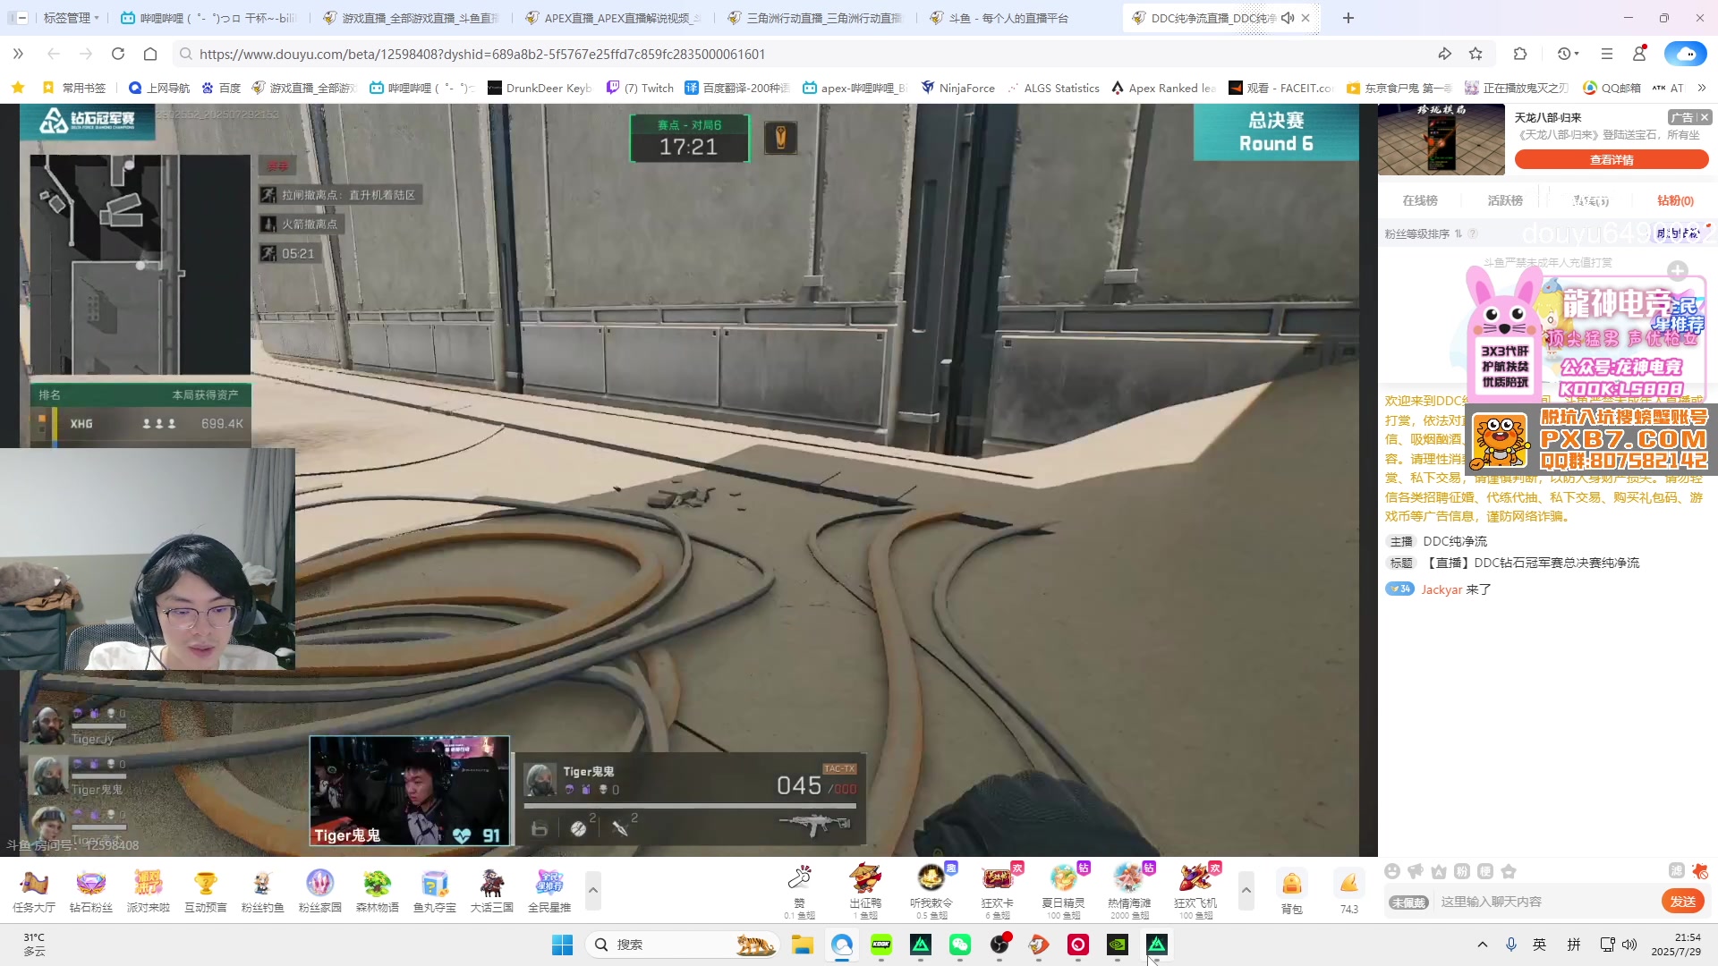Switch to the 活跃榜 tab
1718x966 pixels.
point(1505,200)
